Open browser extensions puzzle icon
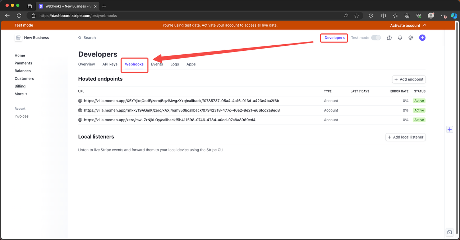 point(371,16)
